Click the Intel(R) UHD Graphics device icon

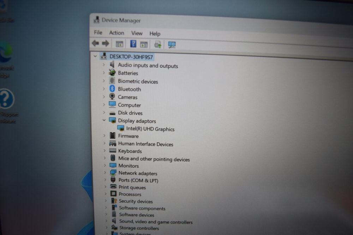(121, 128)
